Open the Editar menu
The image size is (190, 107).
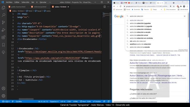tap(17, 2)
